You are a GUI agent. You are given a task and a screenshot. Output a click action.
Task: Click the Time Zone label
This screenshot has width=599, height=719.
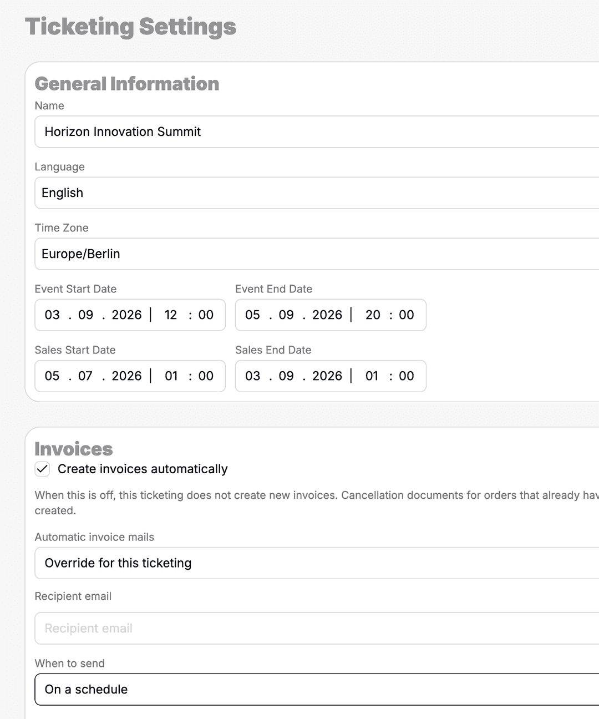[x=62, y=228]
